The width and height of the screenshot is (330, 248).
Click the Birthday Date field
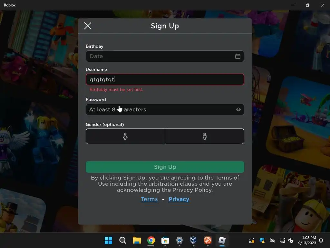pyautogui.click(x=165, y=56)
